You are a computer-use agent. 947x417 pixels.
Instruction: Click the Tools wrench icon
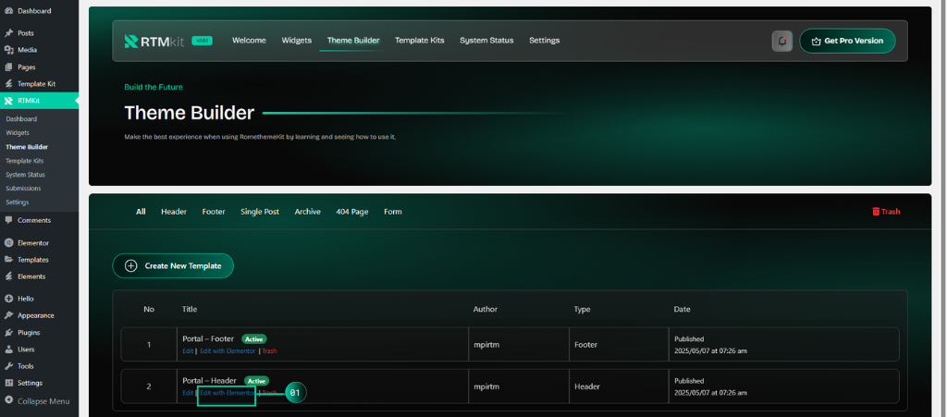[9, 366]
